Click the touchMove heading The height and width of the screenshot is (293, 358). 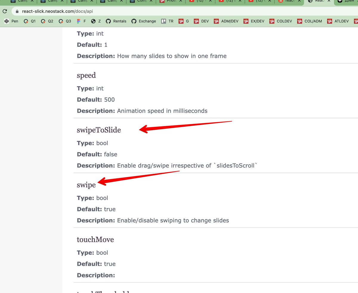(95, 240)
